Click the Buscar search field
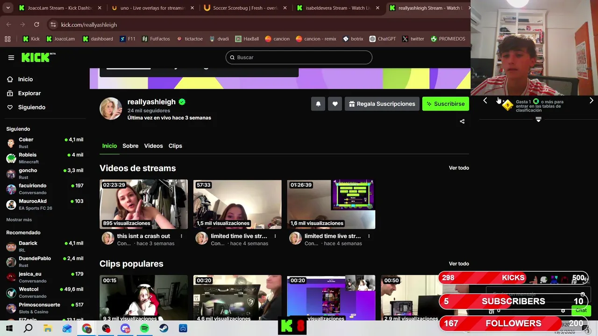This screenshot has height=336, width=598. [x=299, y=57]
